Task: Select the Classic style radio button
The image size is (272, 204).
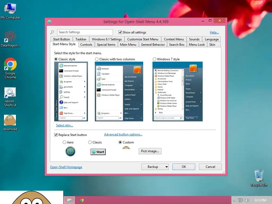Action: [x=56, y=59]
